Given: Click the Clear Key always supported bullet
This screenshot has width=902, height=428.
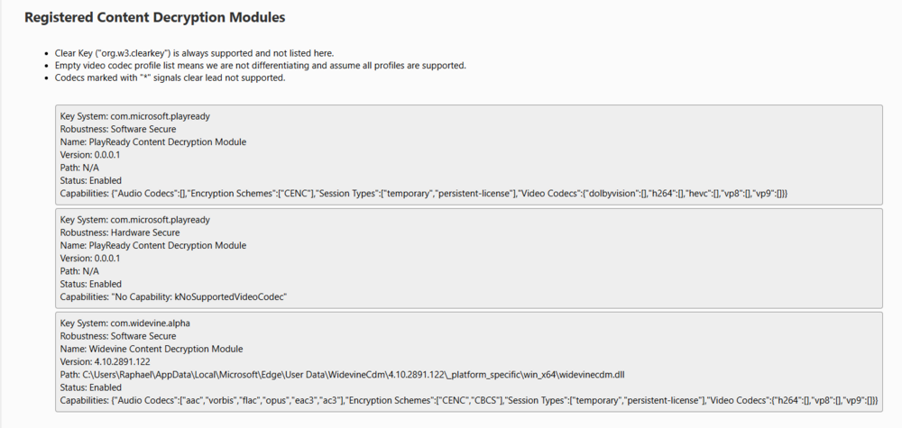Looking at the screenshot, I should 194,53.
